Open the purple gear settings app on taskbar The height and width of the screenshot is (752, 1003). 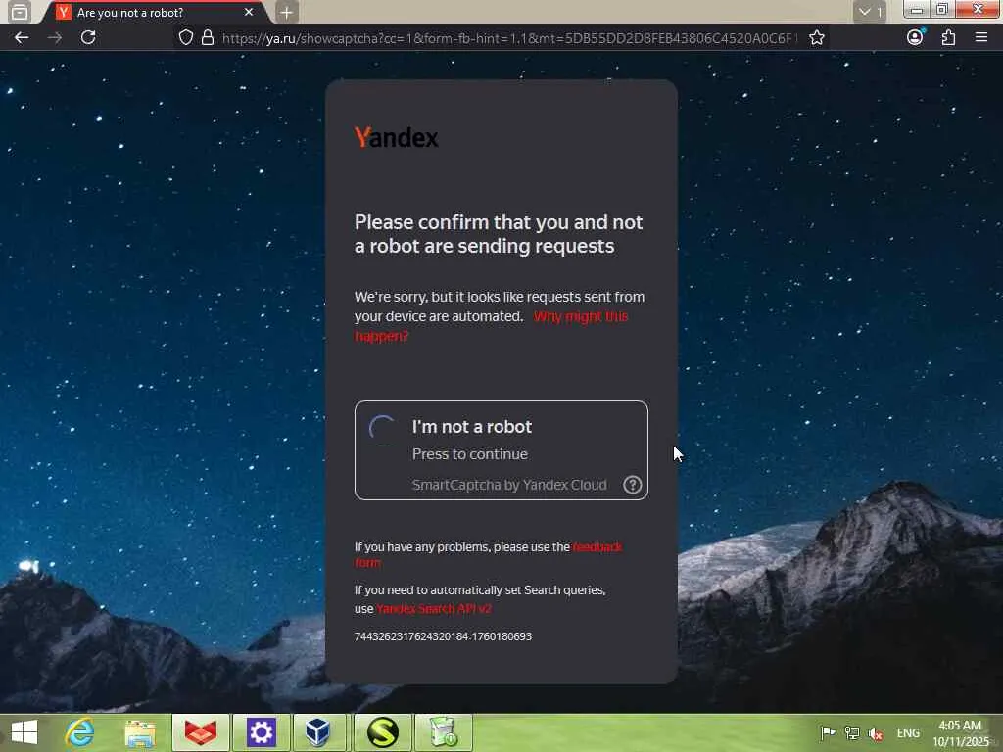pyautogui.click(x=261, y=732)
